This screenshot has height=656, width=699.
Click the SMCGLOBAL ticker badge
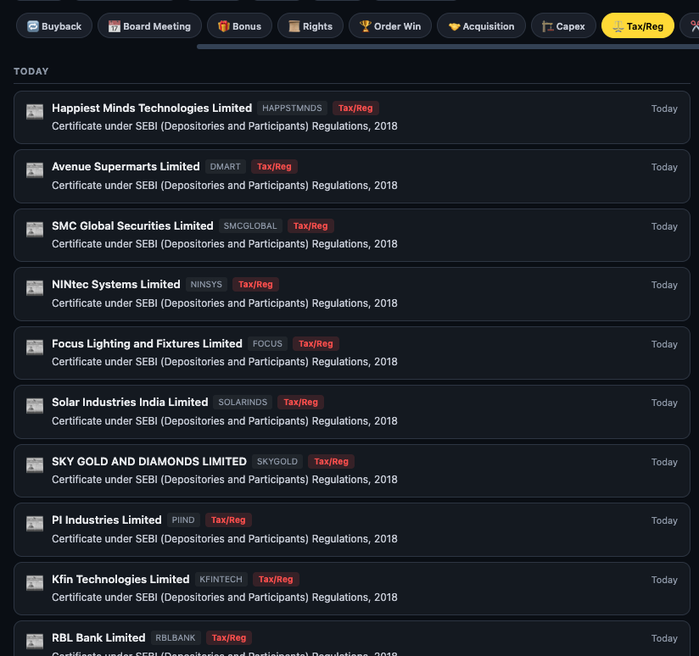250,225
